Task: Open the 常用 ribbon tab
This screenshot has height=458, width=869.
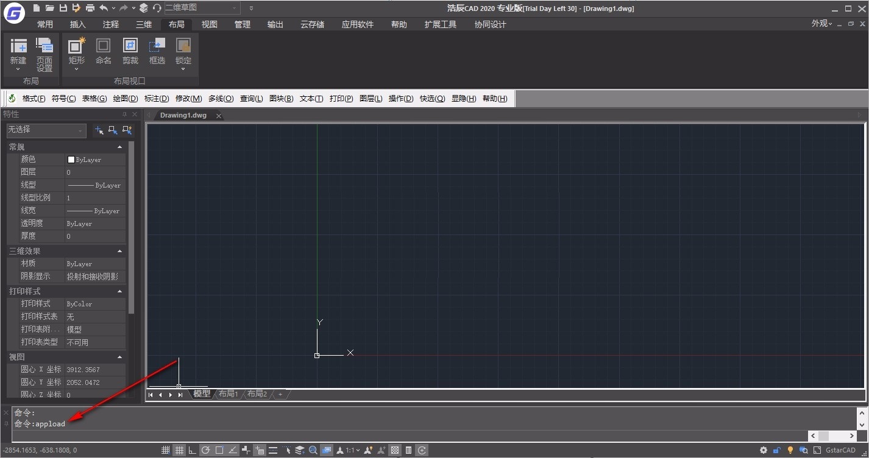Action: tap(45, 24)
